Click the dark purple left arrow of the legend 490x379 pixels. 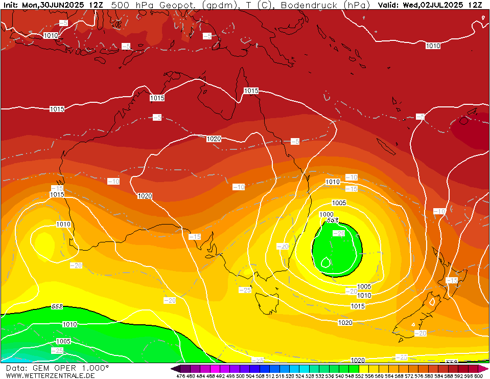coord(175,369)
